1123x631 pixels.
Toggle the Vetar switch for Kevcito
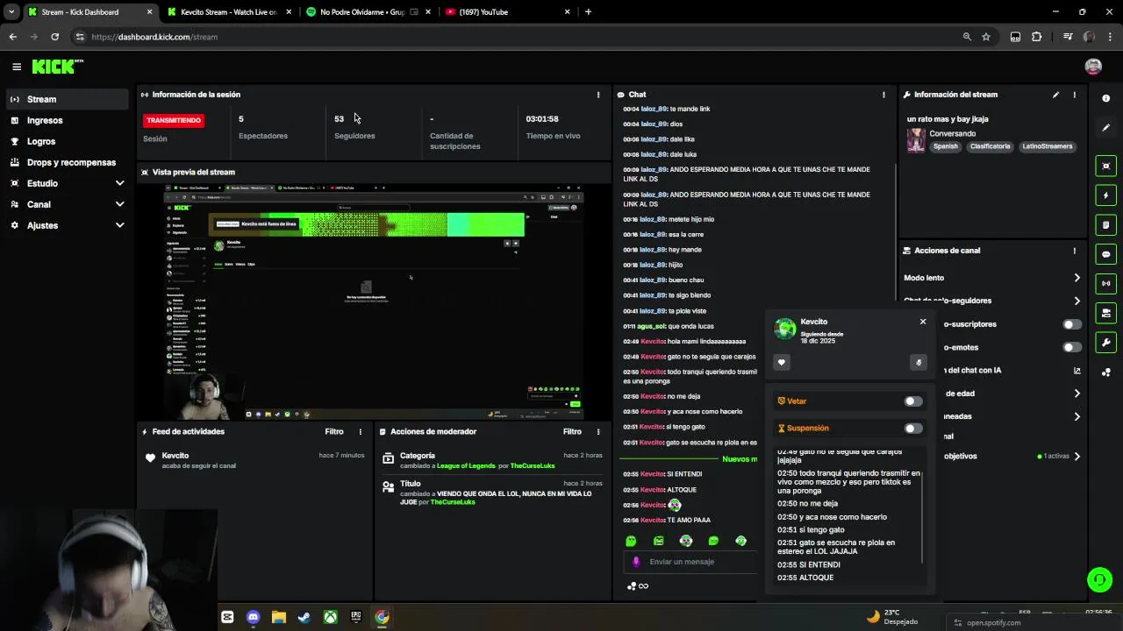pyautogui.click(x=913, y=401)
